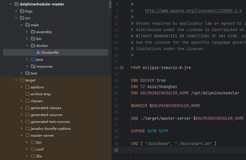The height and width of the screenshot is (160, 246).
Task: Expand the java folder
Action: coord(27,59)
